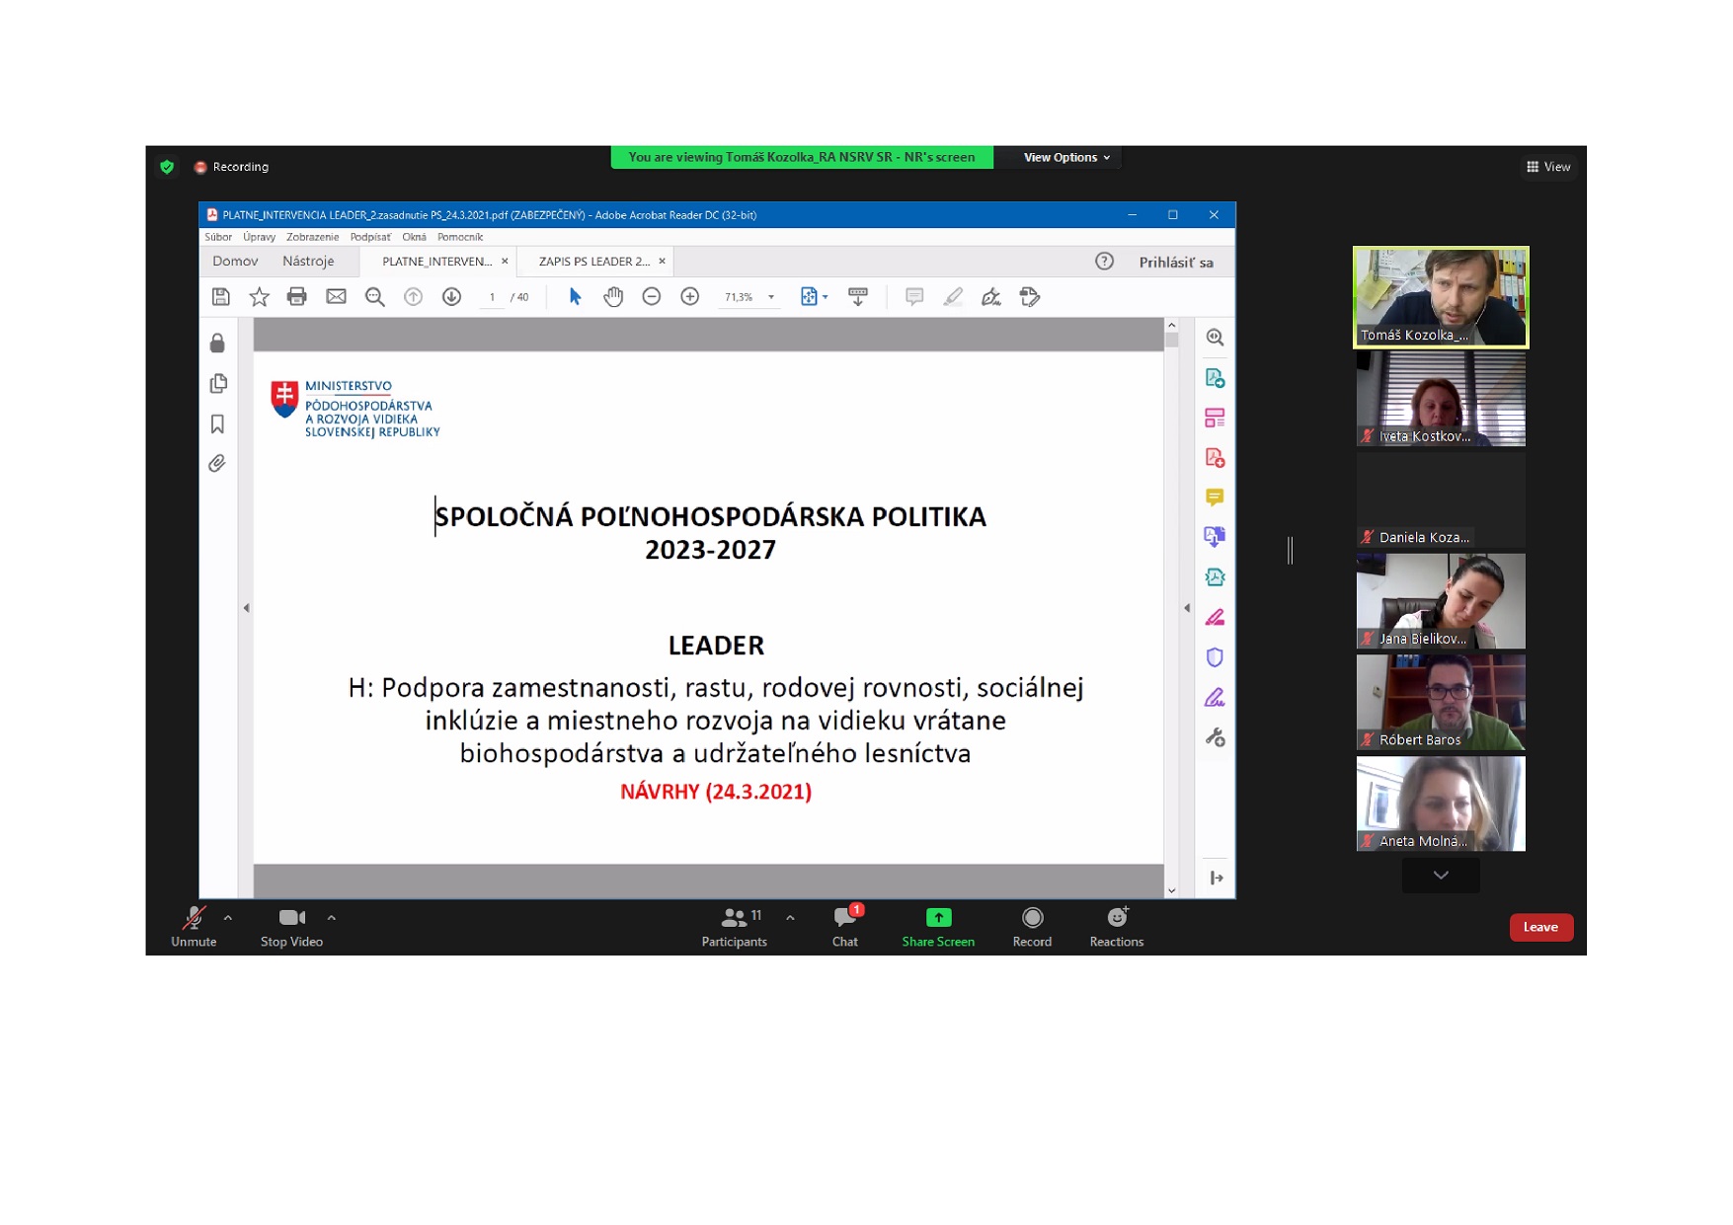
Task: Click the Share Screen button
Action: click(938, 928)
